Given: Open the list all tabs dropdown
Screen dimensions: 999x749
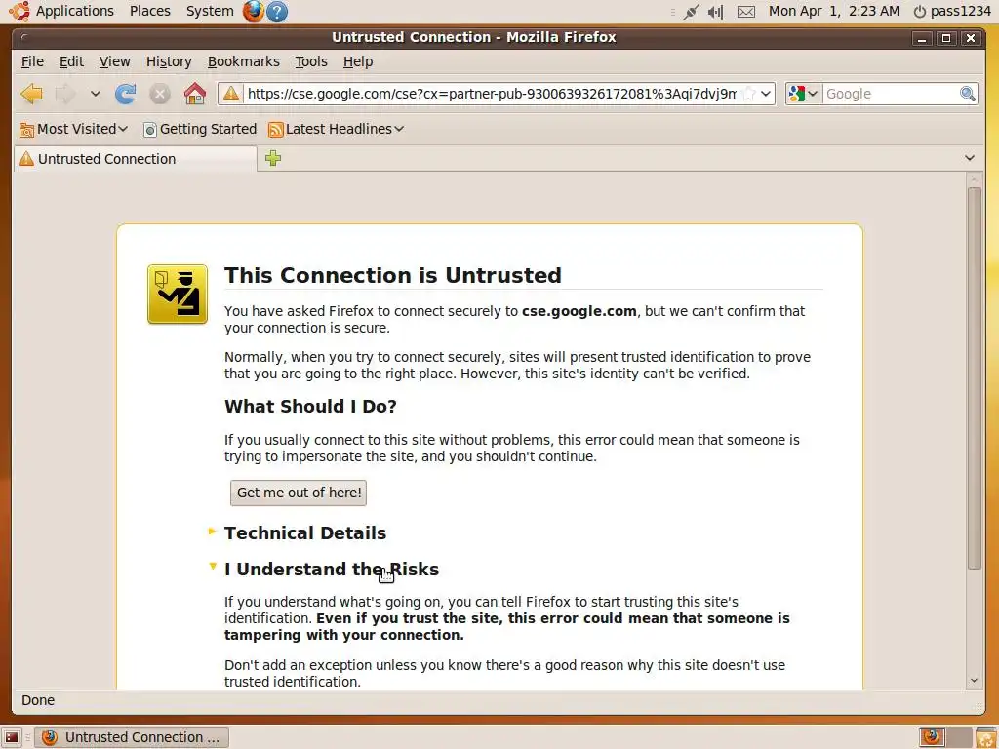Looking at the screenshot, I should [x=970, y=158].
